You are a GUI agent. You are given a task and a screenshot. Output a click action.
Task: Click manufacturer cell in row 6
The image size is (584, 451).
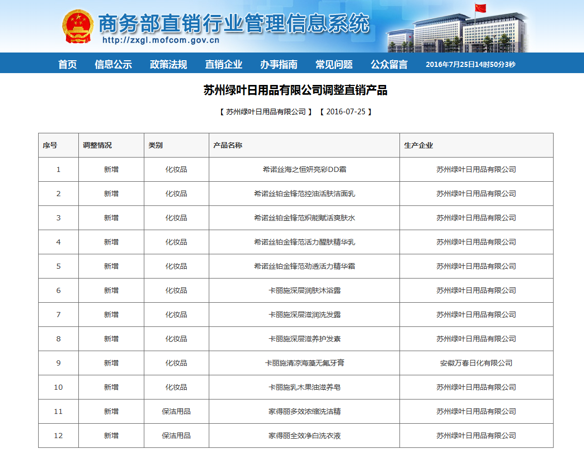[476, 290]
